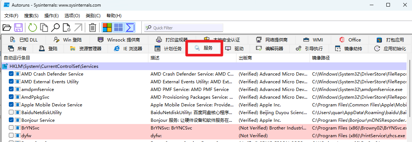412x142 pixels.
Task: Enable the BrYNSvc checkbox
Action: pos(11,128)
